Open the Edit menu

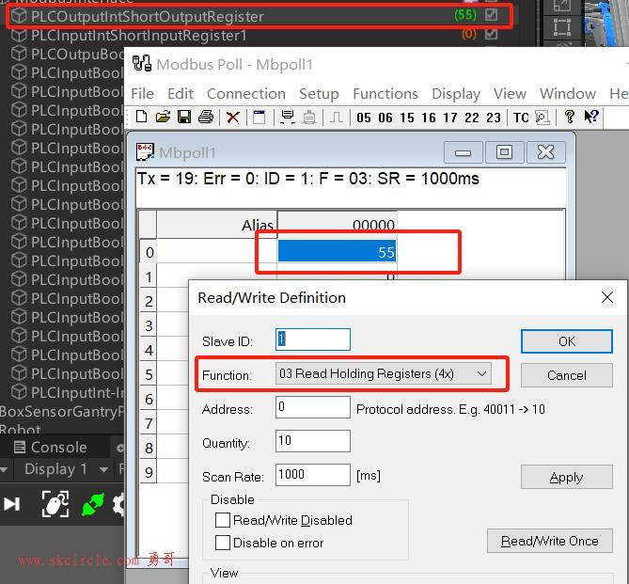(181, 93)
